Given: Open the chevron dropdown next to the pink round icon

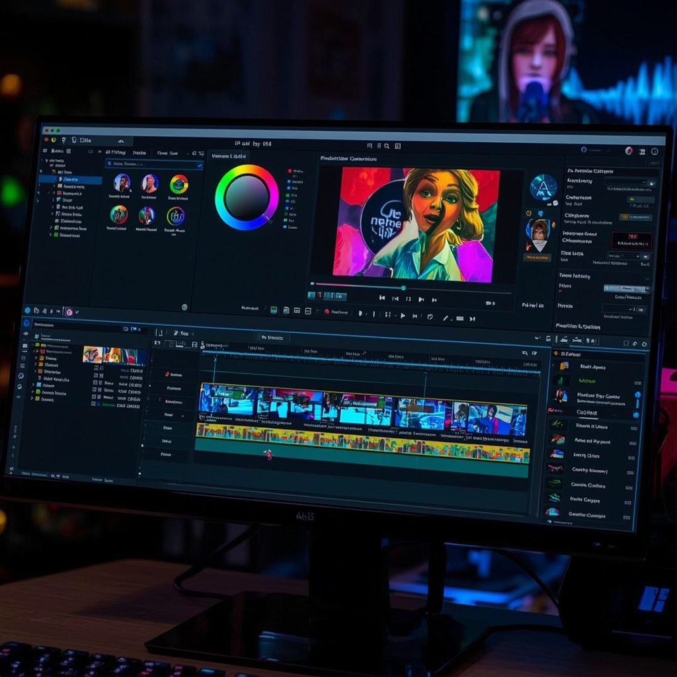Looking at the screenshot, I should [77, 312].
